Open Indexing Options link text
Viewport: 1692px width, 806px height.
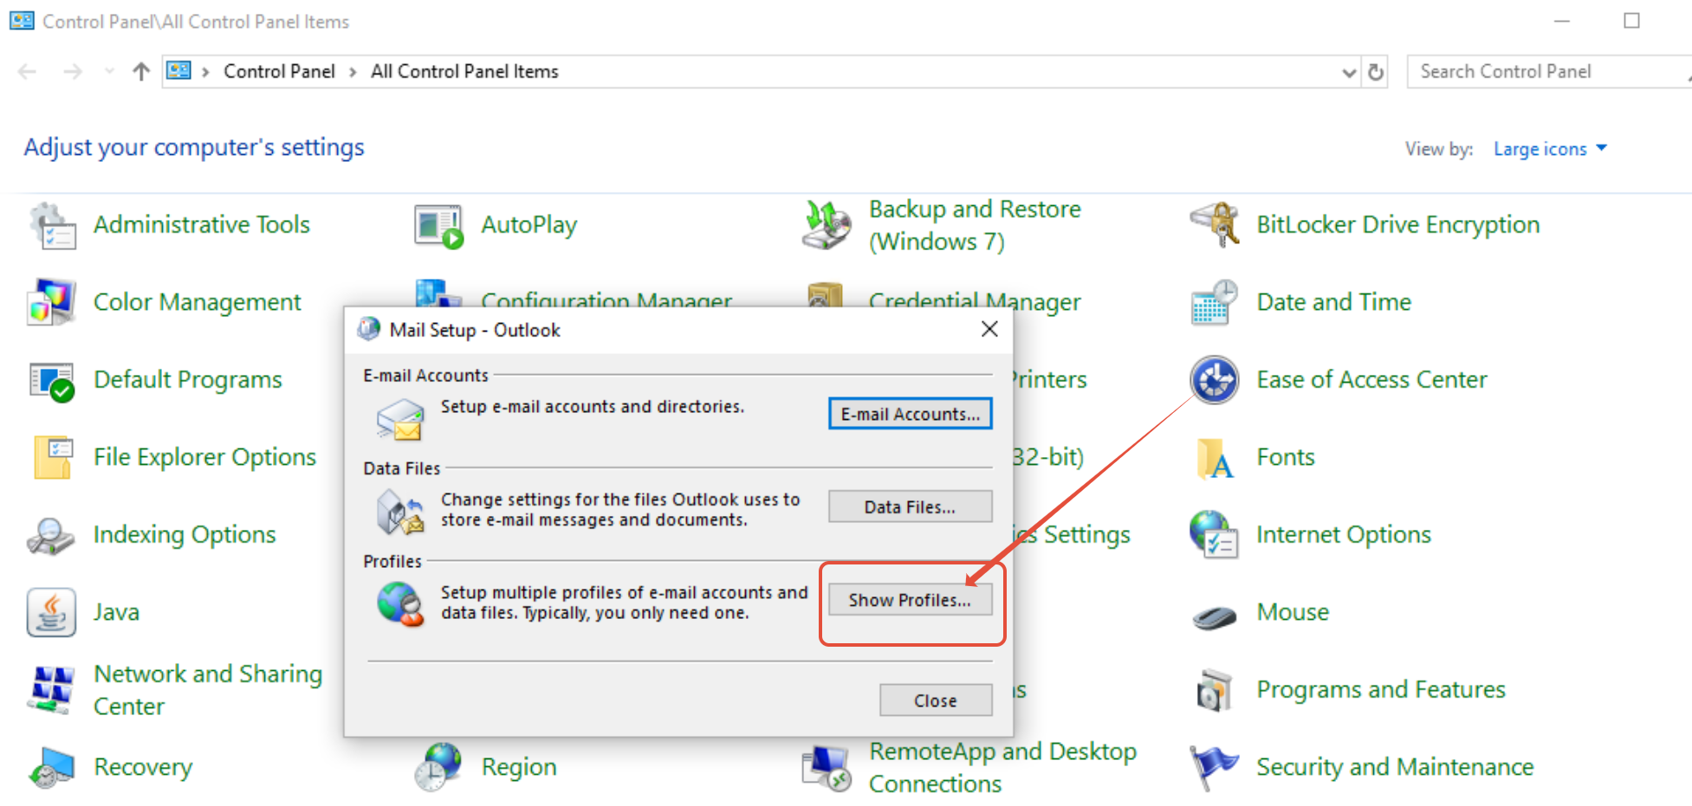pos(185,535)
